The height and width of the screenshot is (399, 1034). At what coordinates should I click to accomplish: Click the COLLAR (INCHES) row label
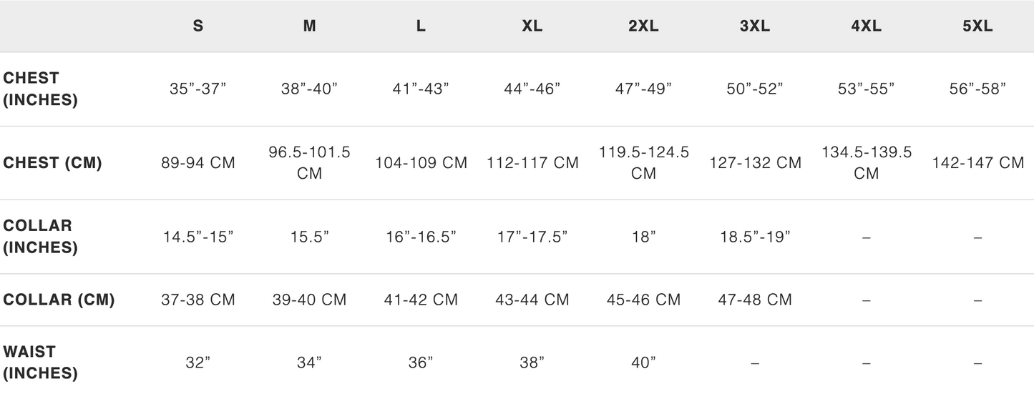click(x=41, y=237)
